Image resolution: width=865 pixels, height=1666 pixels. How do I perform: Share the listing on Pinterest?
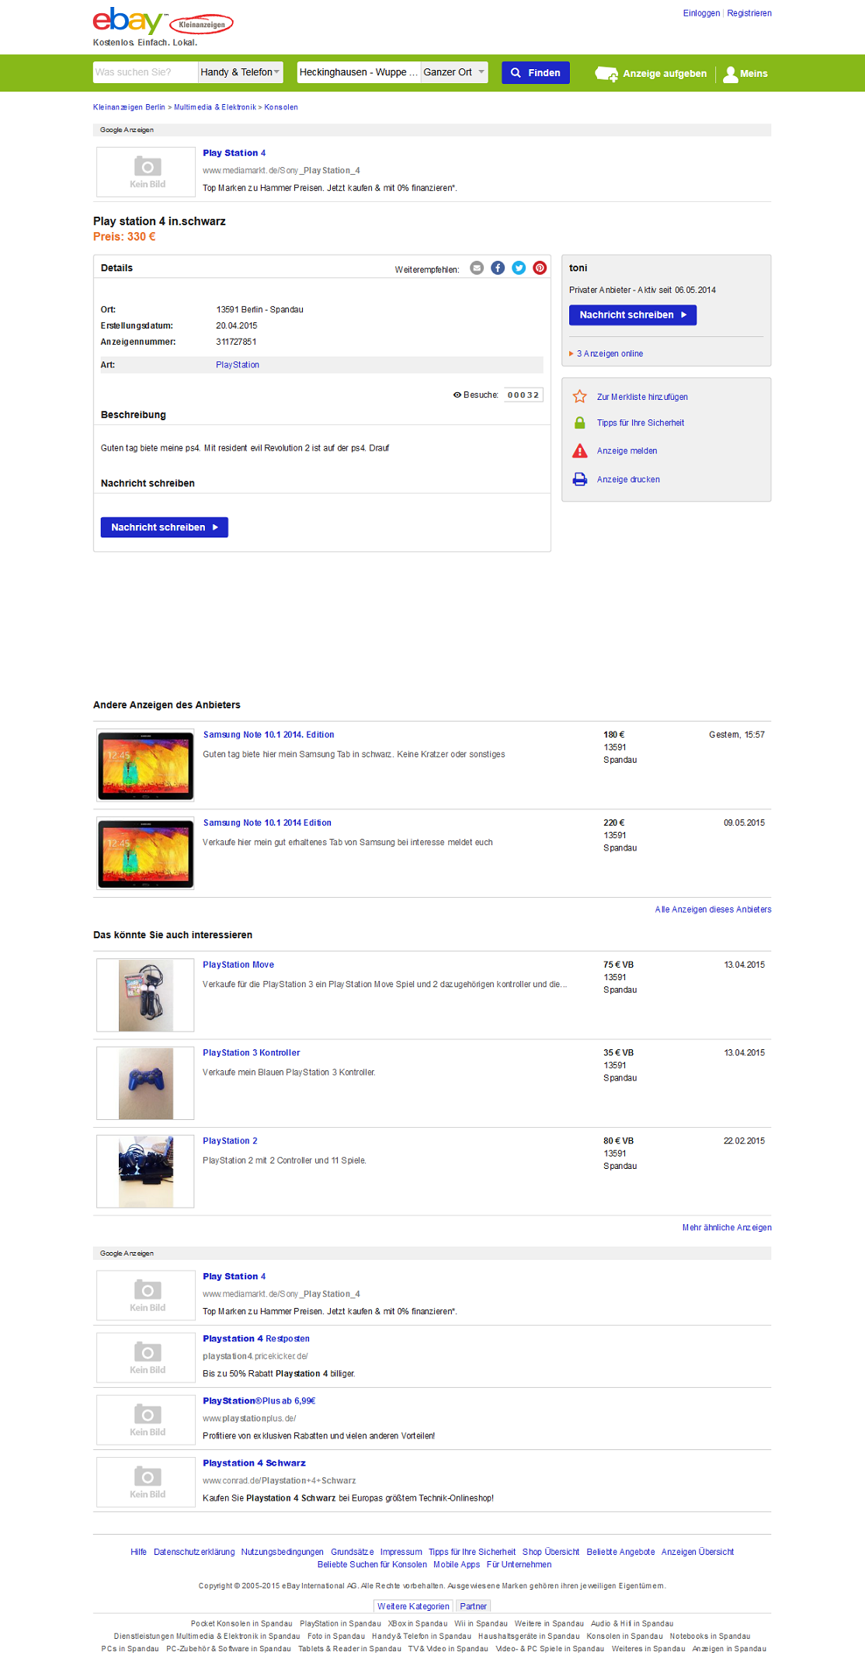click(x=540, y=268)
